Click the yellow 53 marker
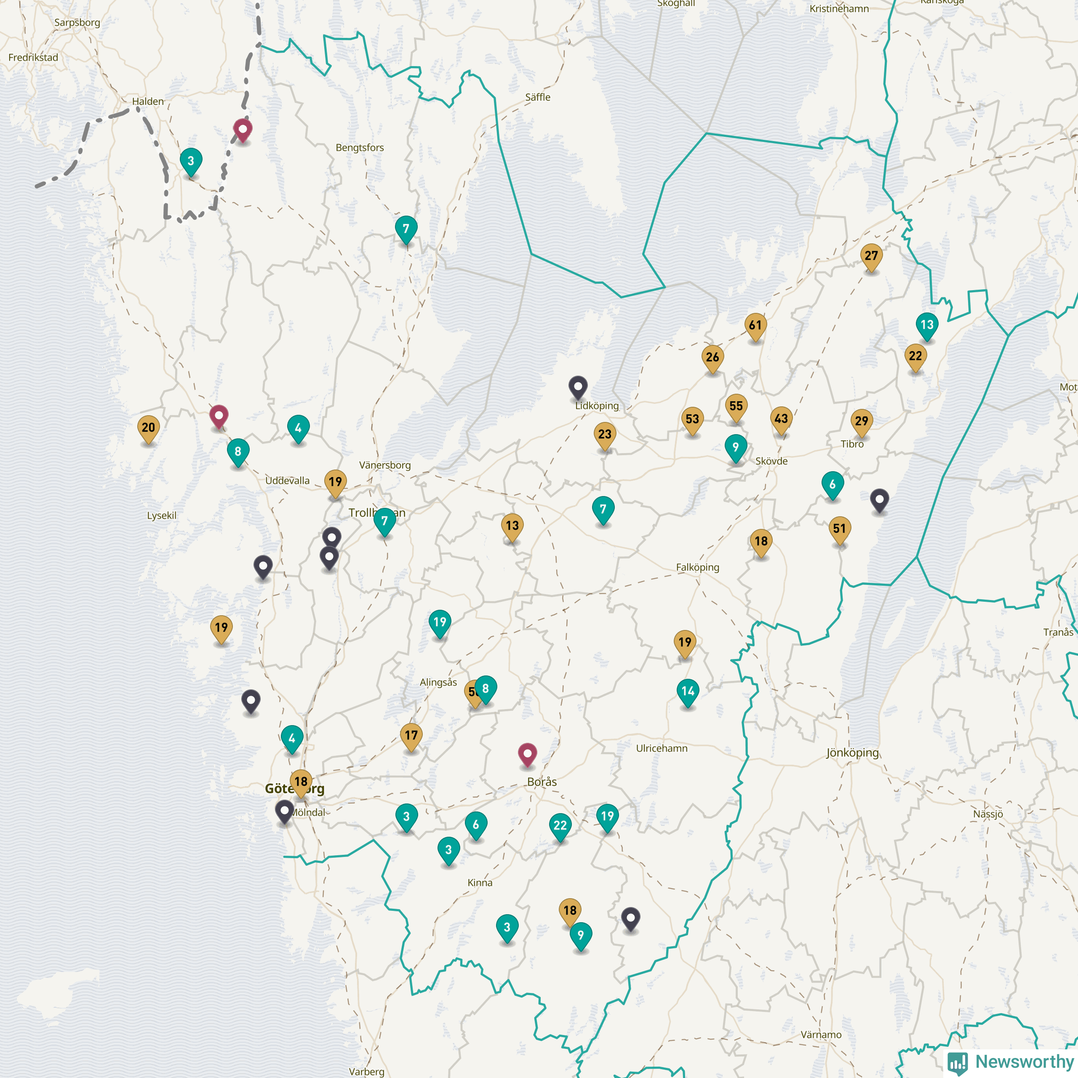This screenshot has height=1078, width=1078. [x=692, y=419]
